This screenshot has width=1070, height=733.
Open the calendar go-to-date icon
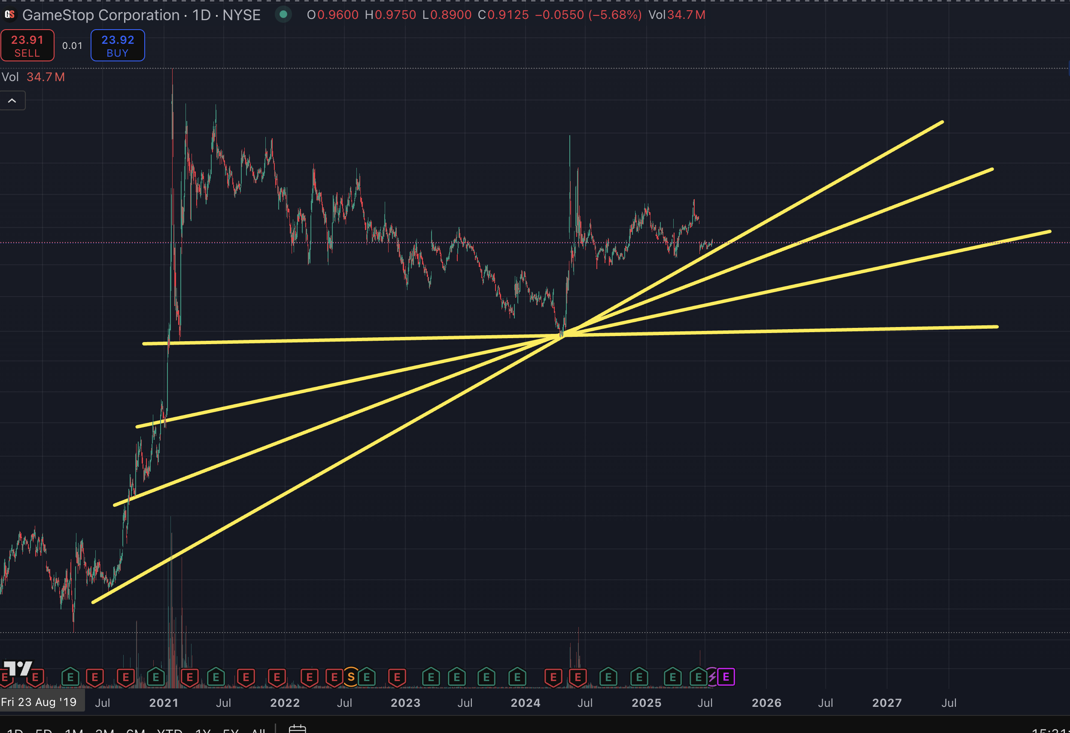click(297, 729)
